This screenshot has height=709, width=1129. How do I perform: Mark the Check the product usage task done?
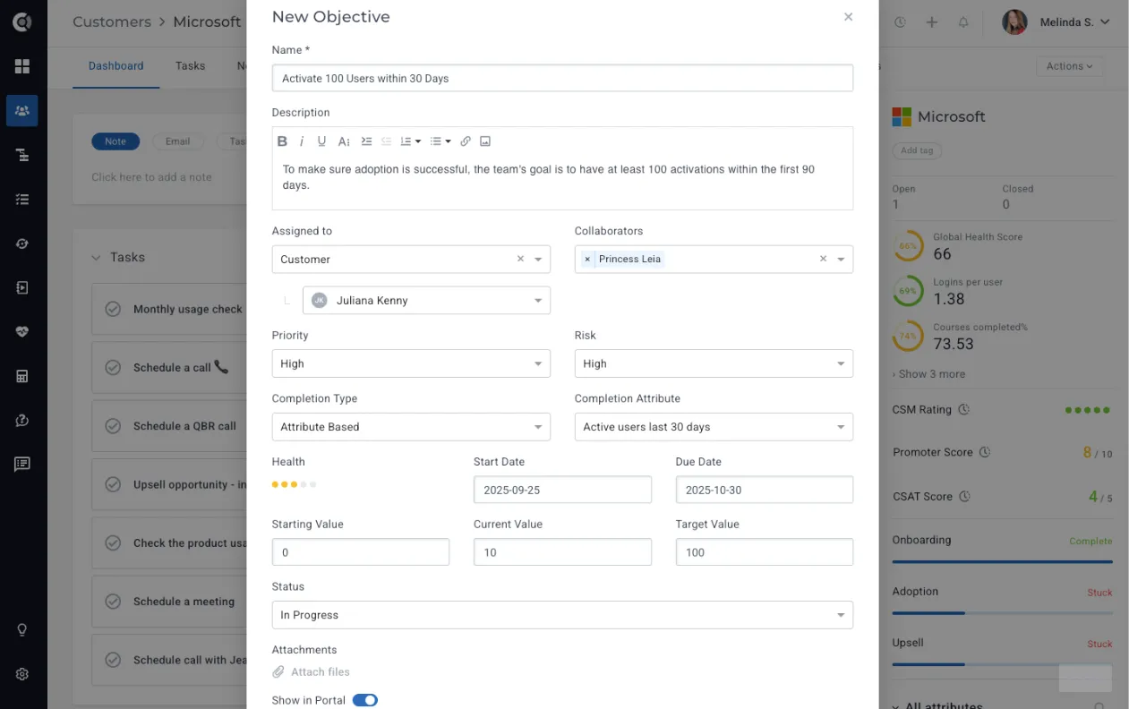(x=114, y=542)
